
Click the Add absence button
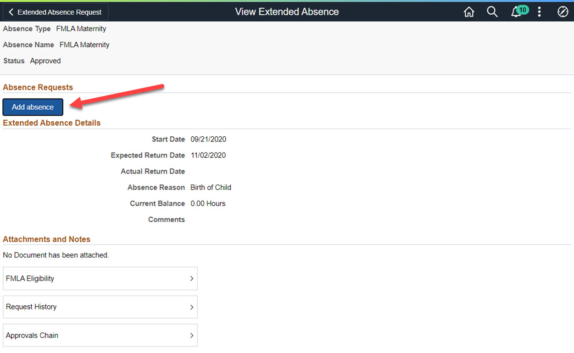(x=33, y=107)
